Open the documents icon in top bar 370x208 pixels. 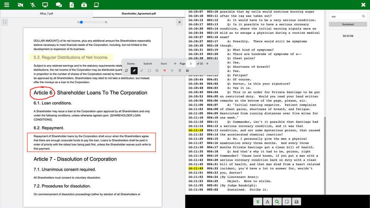tap(72, 5)
